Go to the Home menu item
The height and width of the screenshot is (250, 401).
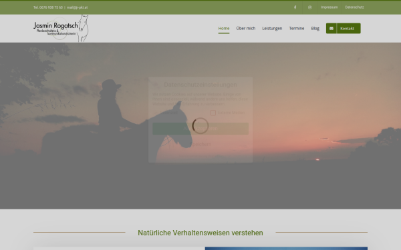click(x=224, y=28)
